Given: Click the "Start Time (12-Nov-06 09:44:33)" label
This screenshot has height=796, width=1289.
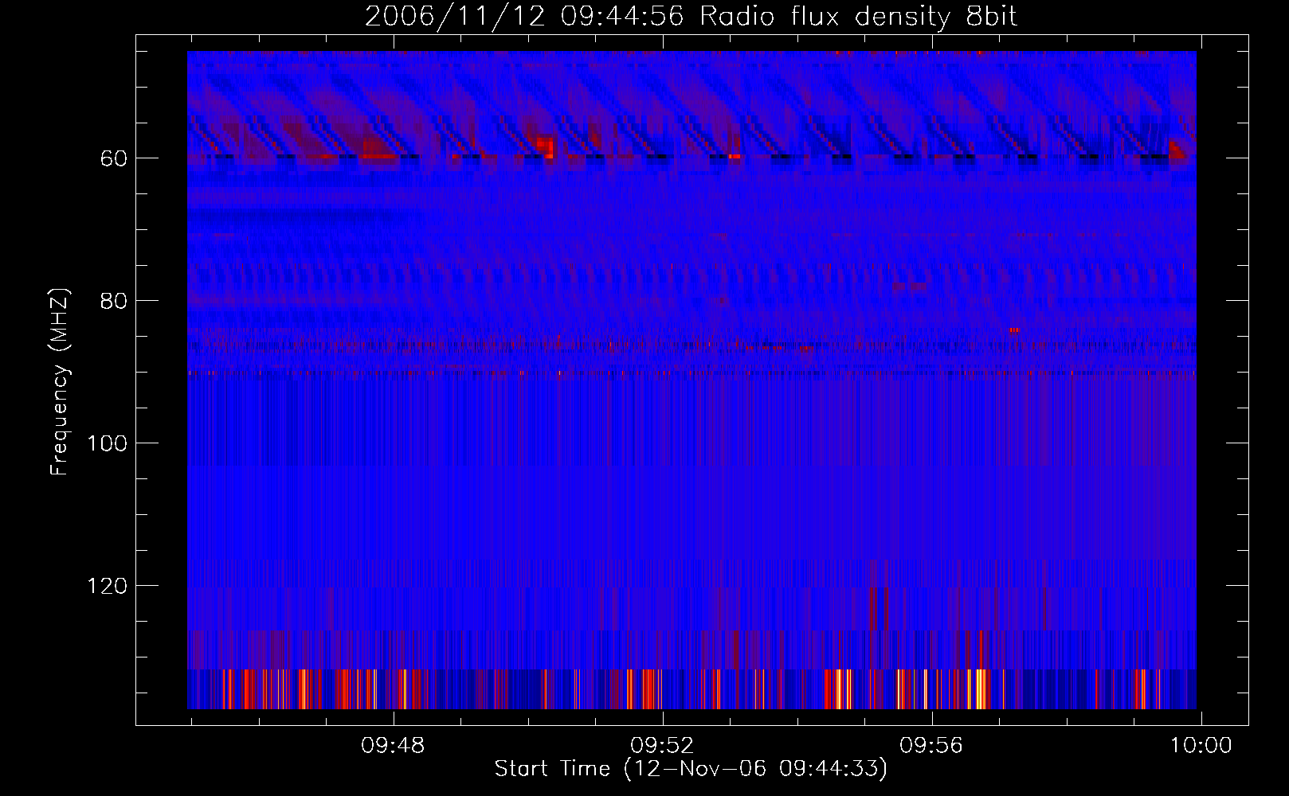Looking at the screenshot, I should [x=691, y=769].
